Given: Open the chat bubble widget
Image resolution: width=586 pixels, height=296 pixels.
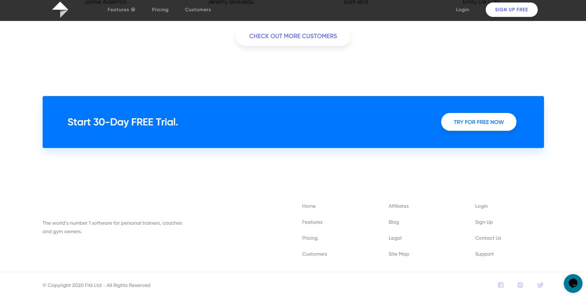Looking at the screenshot, I should pos(573,283).
